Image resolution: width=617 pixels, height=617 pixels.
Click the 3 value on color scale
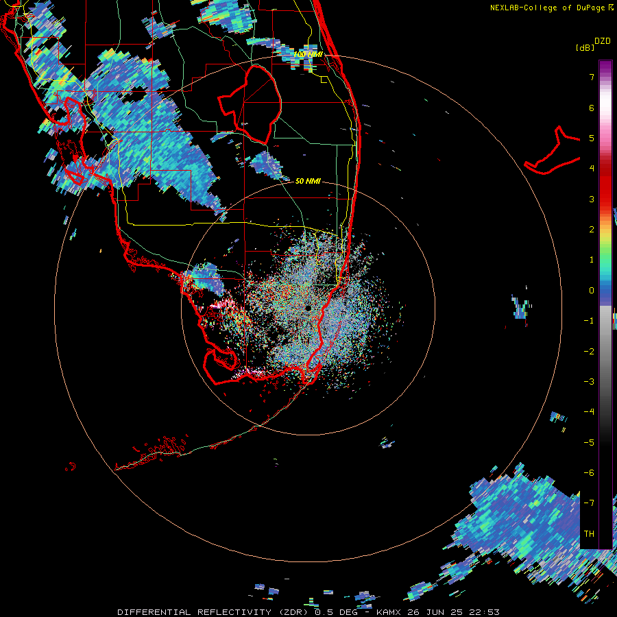coord(592,199)
